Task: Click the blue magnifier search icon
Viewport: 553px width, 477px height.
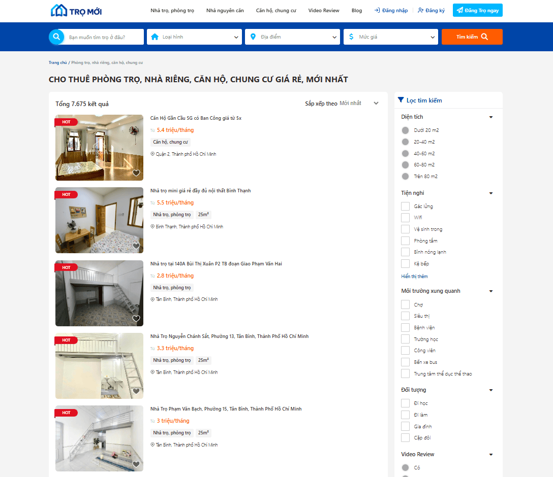Action: [56, 37]
